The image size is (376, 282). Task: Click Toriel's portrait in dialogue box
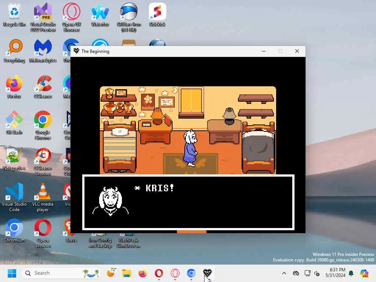click(110, 202)
